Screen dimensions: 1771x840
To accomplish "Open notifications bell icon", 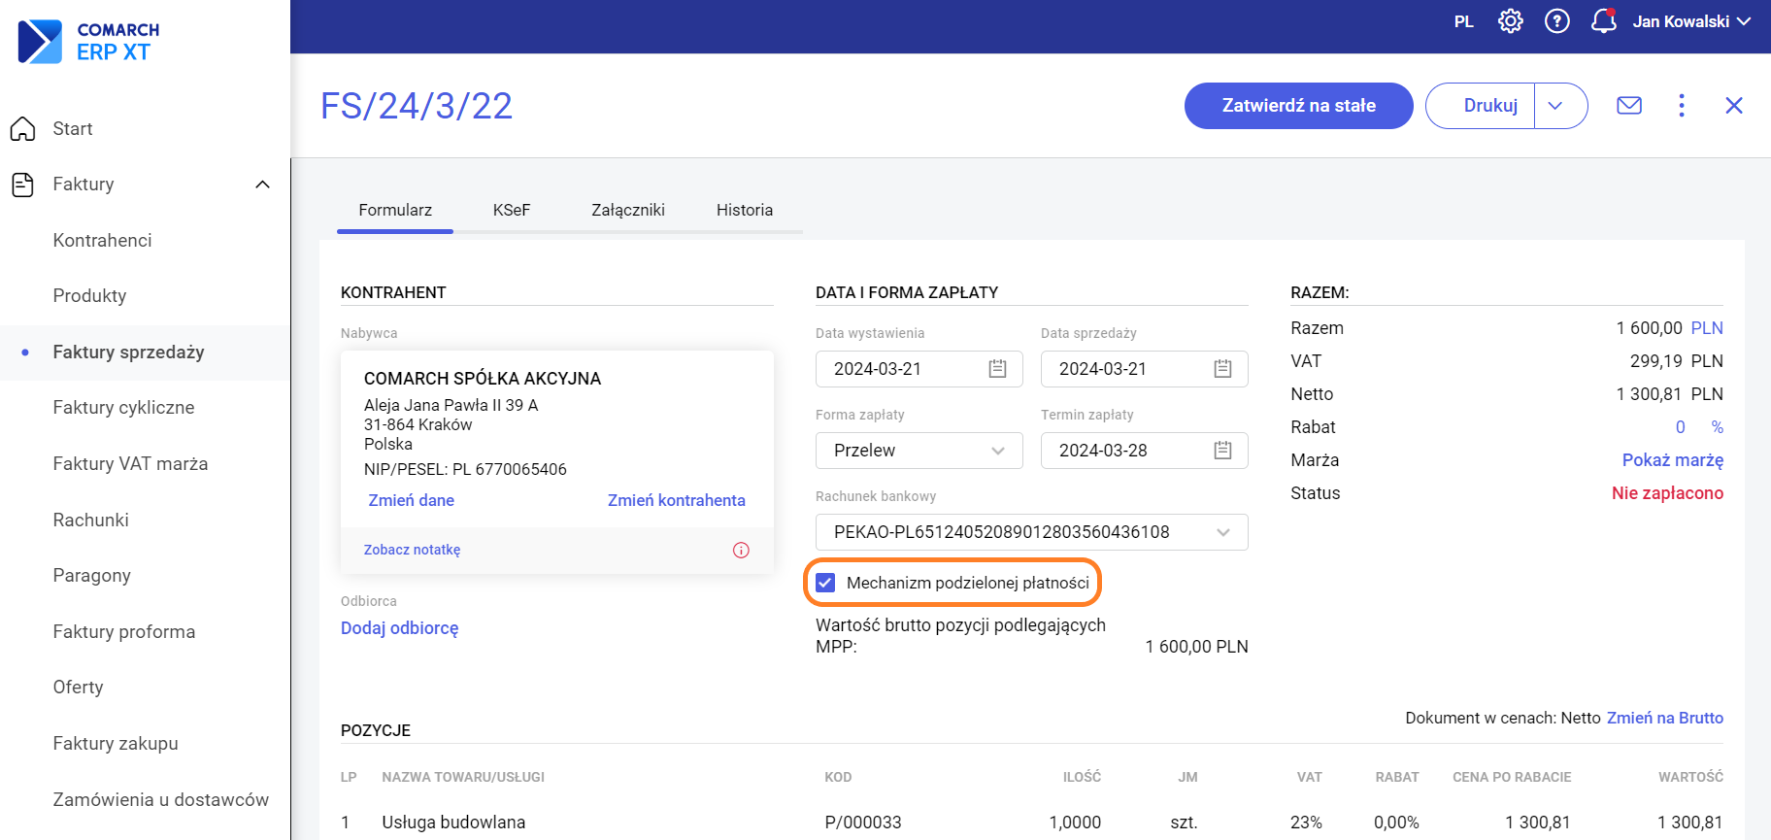I will tap(1603, 21).
